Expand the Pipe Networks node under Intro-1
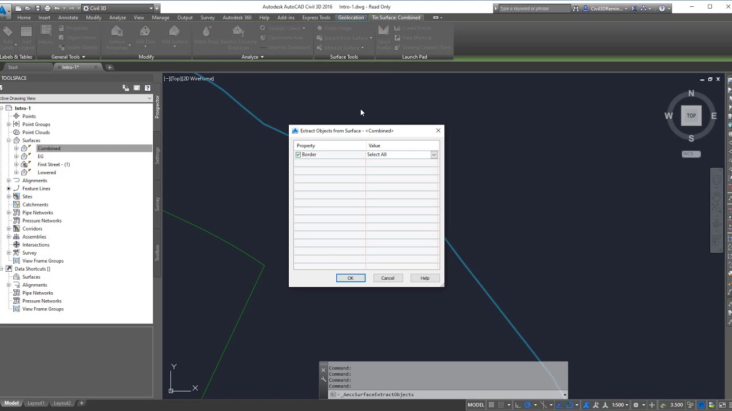 9,212
